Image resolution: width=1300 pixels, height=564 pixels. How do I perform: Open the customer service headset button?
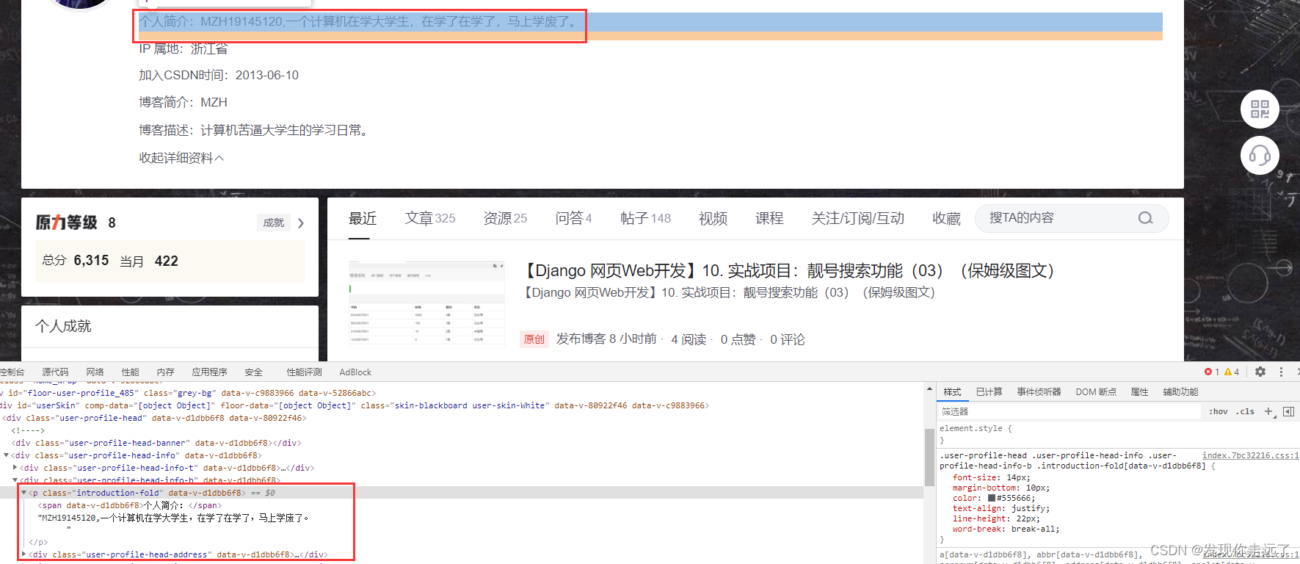(x=1260, y=155)
